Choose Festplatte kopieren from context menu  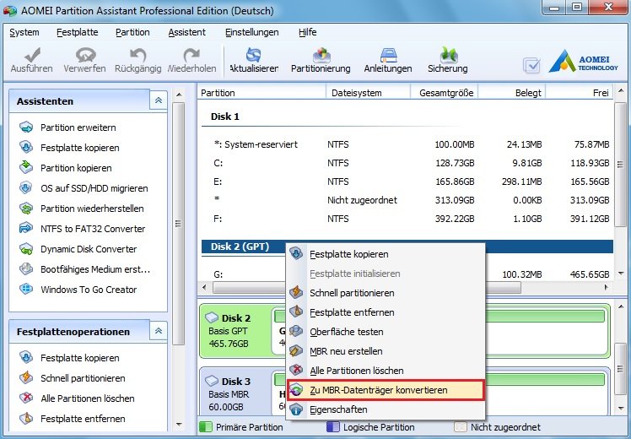[386, 254]
